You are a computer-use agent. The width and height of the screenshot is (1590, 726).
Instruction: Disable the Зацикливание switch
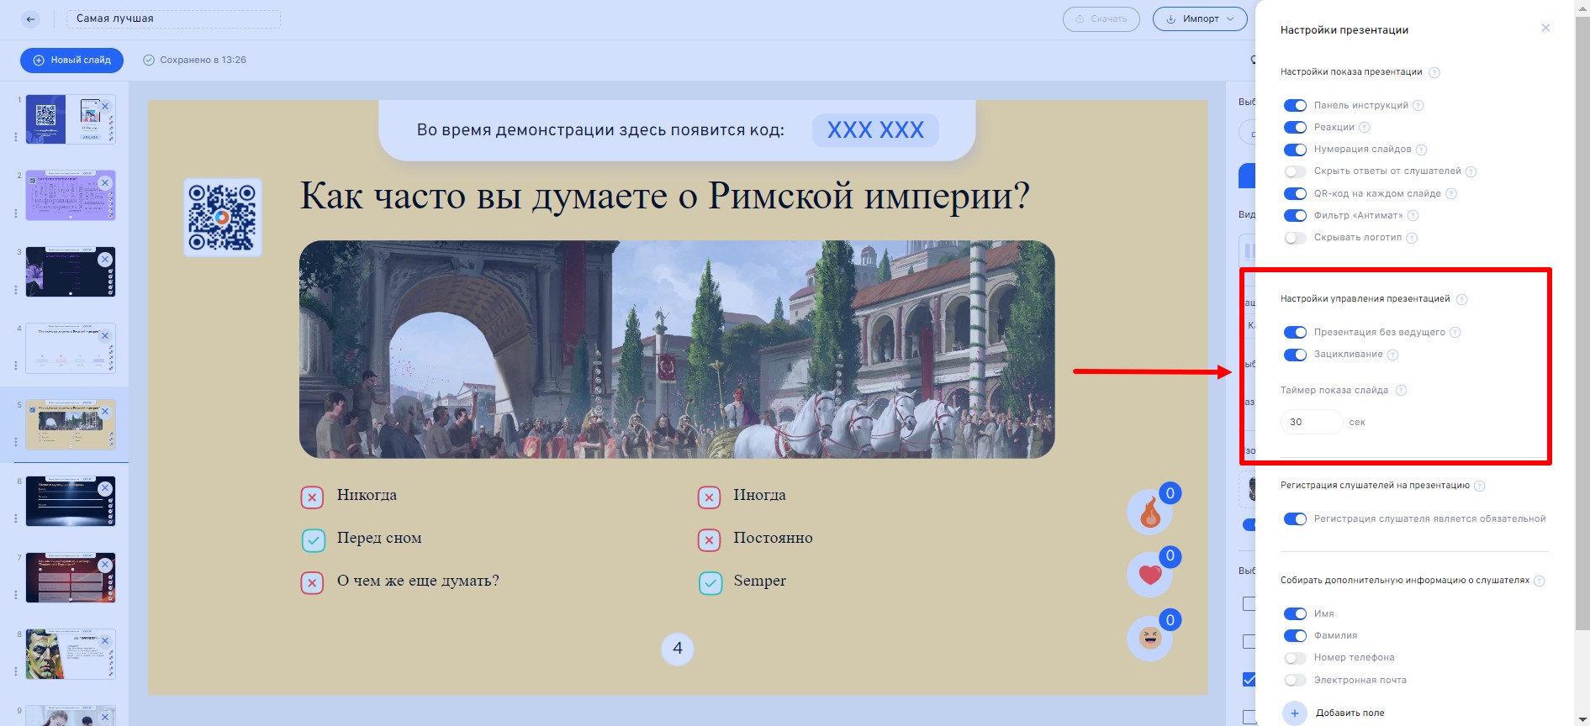click(x=1295, y=355)
